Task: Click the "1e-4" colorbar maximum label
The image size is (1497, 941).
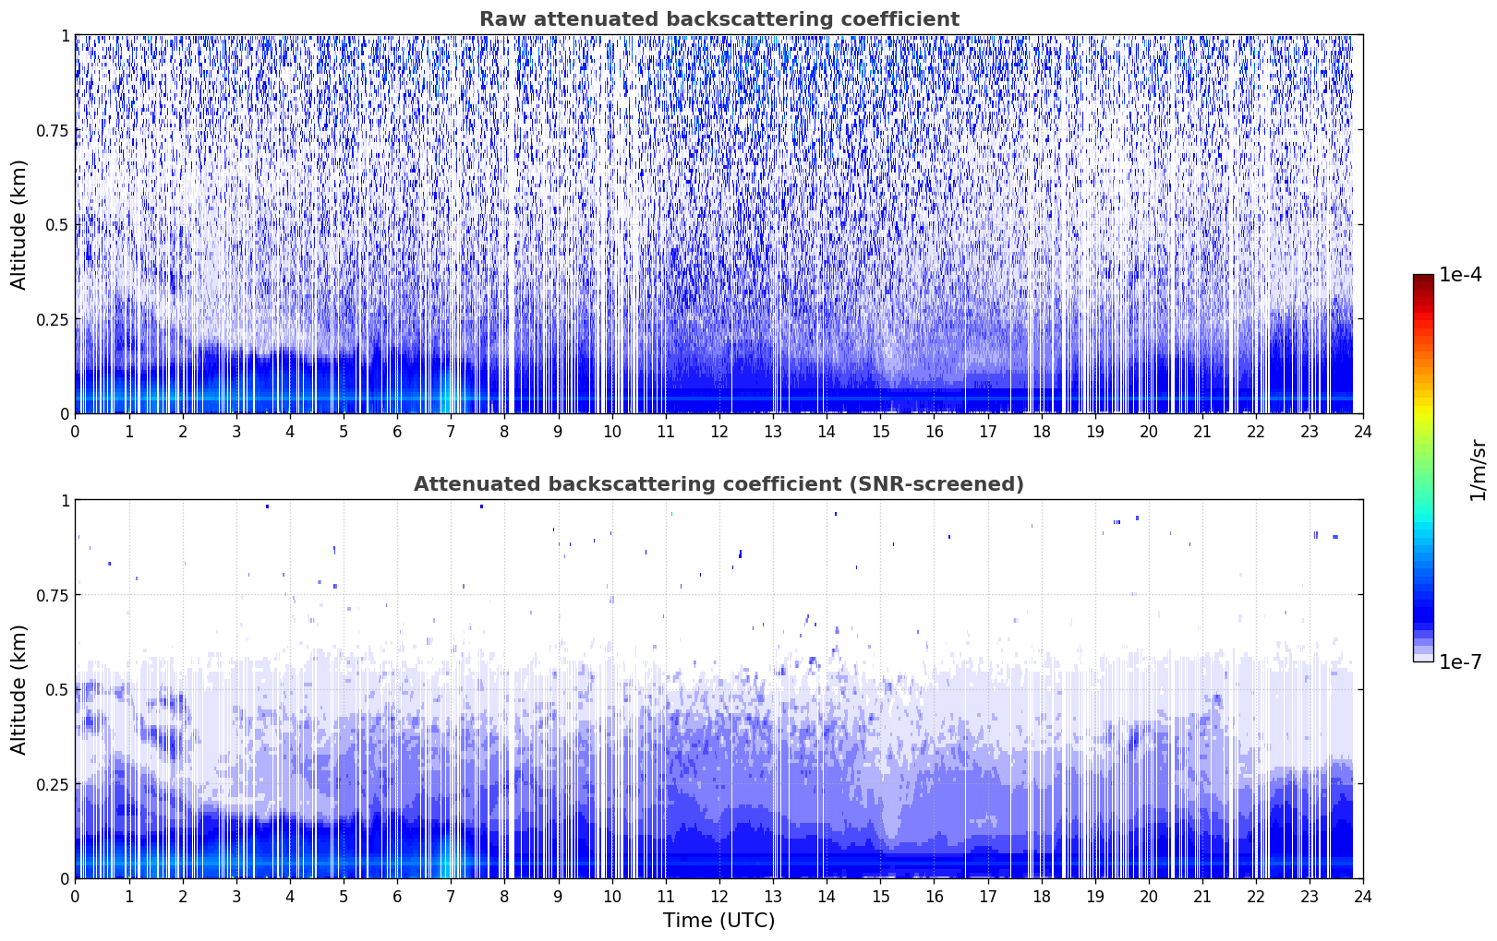Action: [x=1461, y=276]
